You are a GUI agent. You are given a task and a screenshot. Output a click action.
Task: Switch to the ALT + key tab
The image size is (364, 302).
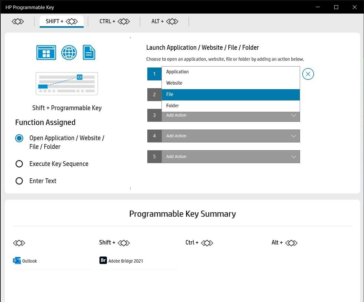pyautogui.click(x=164, y=21)
